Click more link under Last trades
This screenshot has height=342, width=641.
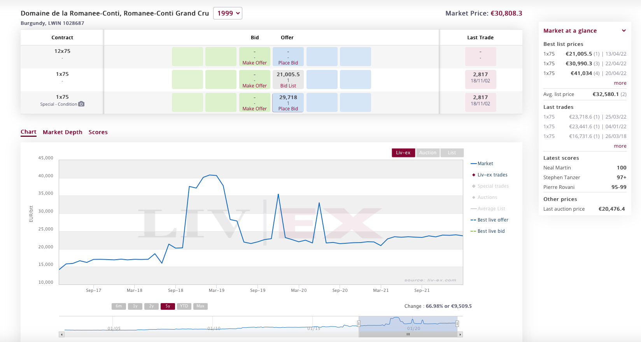[x=620, y=146]
